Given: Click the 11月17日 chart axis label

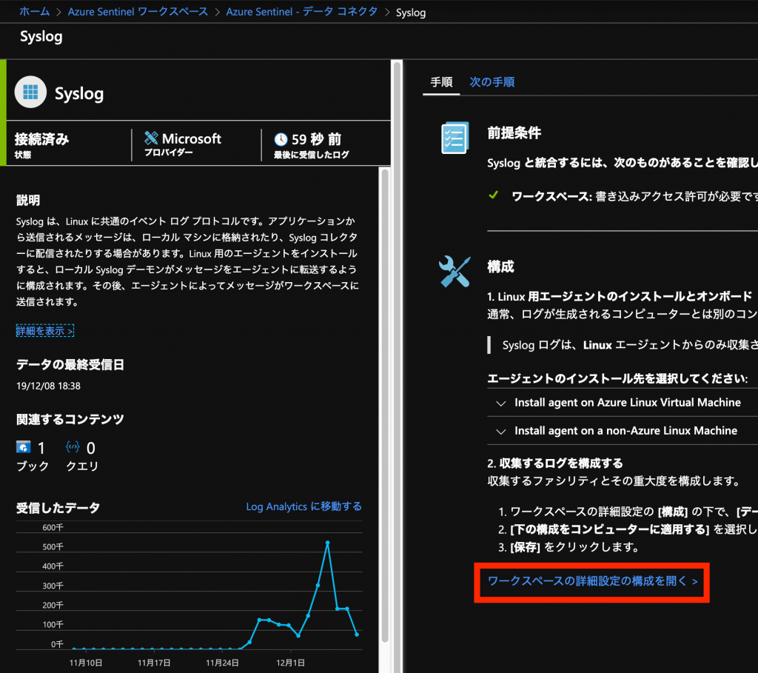Looking at the screenshot, I should point(154,663).
